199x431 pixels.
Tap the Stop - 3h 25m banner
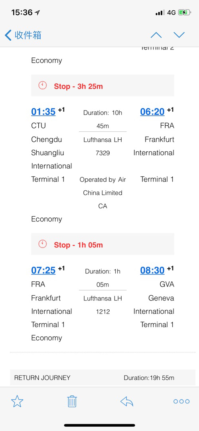[x=102, y=85]
